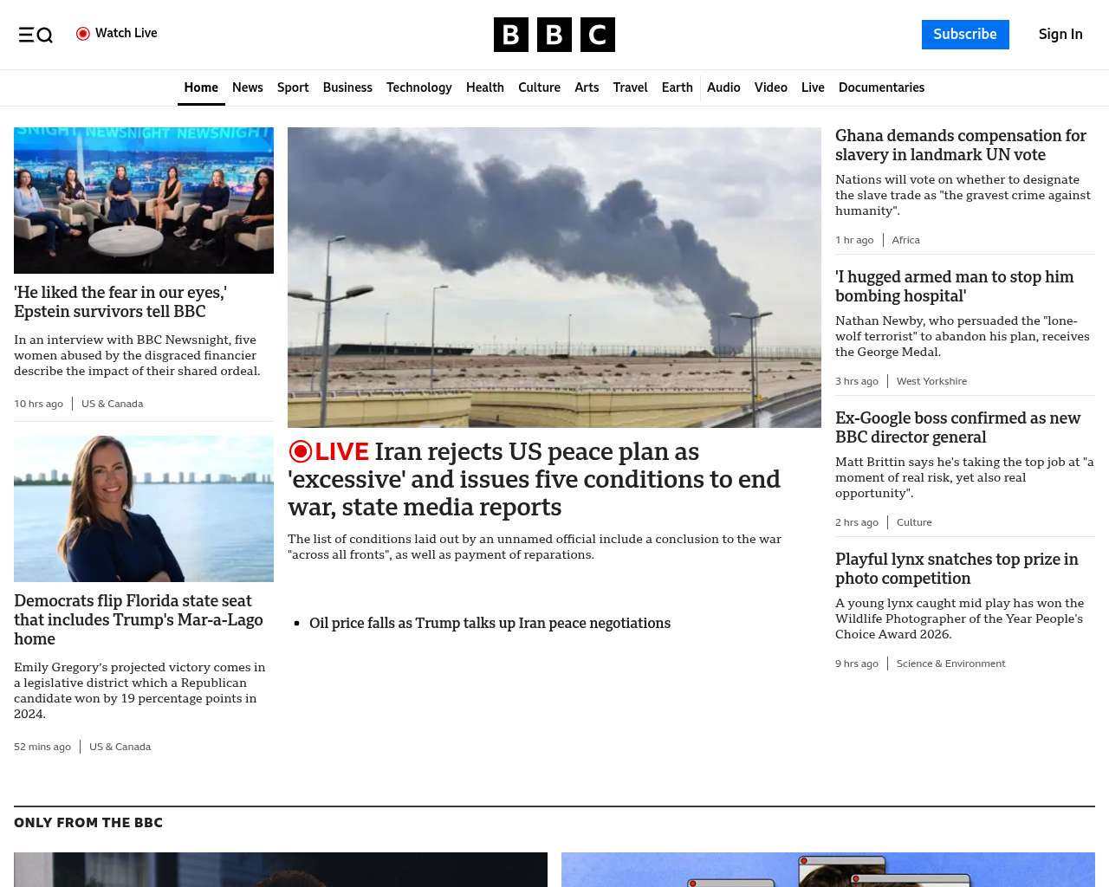Open the Sport section tab

coord(293,87)
